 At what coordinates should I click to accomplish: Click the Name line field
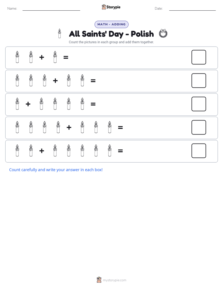(51, 8)
